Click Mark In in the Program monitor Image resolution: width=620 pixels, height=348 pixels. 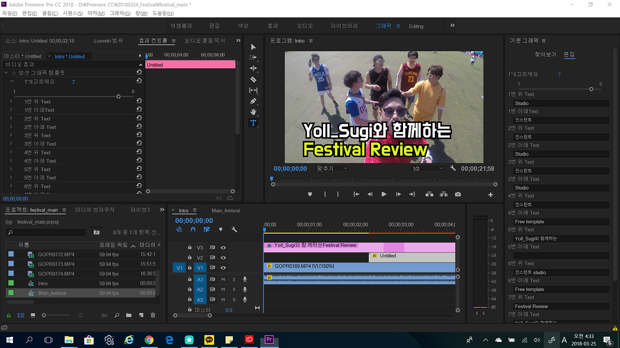click(x=325, y=194)
